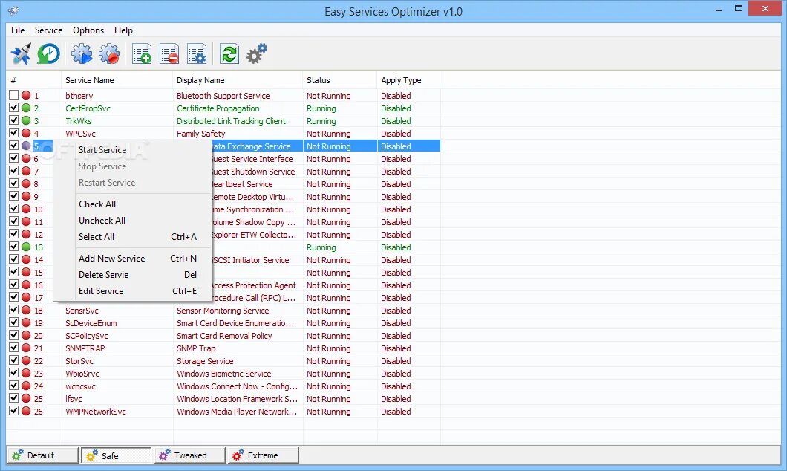
Task: Select the ScDeviceEnum service name
Action: pos(91,323)
